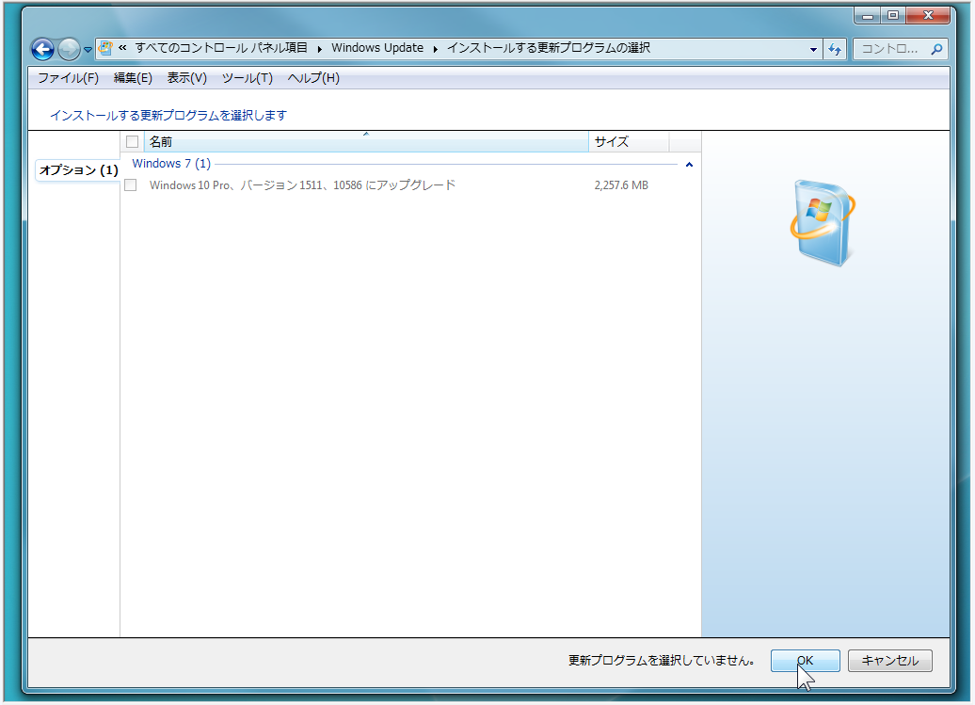Maximize the Windows Update window
Screen dimensions: 975x705
(893, 16)
